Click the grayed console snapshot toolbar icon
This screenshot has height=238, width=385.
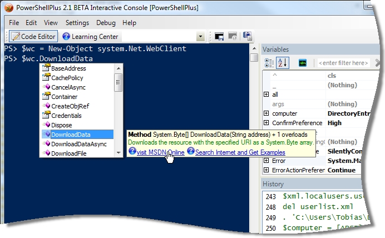pos(233,36)
